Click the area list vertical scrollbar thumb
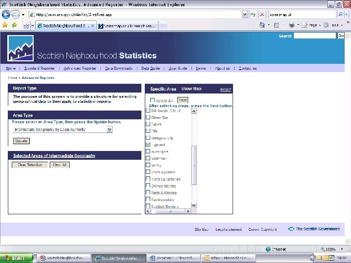The width and height of the screenshot is (351, 263). [x=194, y=165]
